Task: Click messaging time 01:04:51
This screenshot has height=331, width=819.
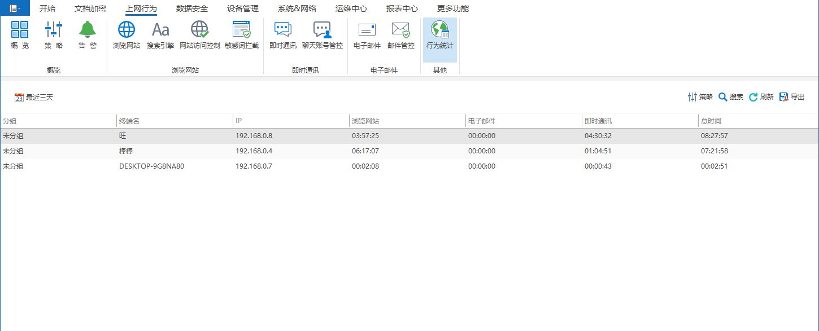Action: 598,151
